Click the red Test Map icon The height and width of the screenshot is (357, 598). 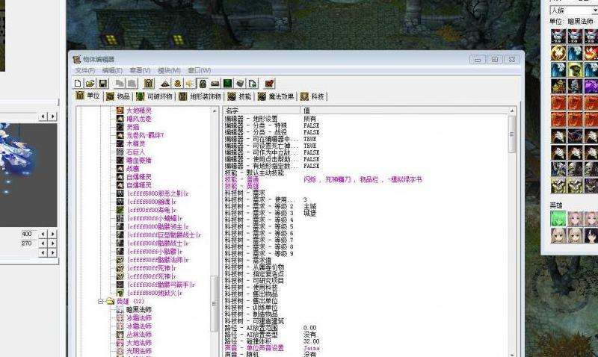tap(269, 84)
